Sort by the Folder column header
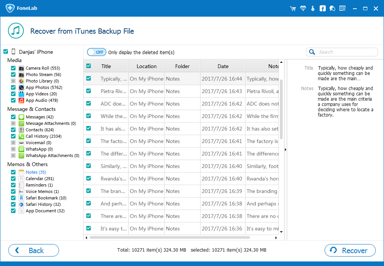 (x=182, y=66)
